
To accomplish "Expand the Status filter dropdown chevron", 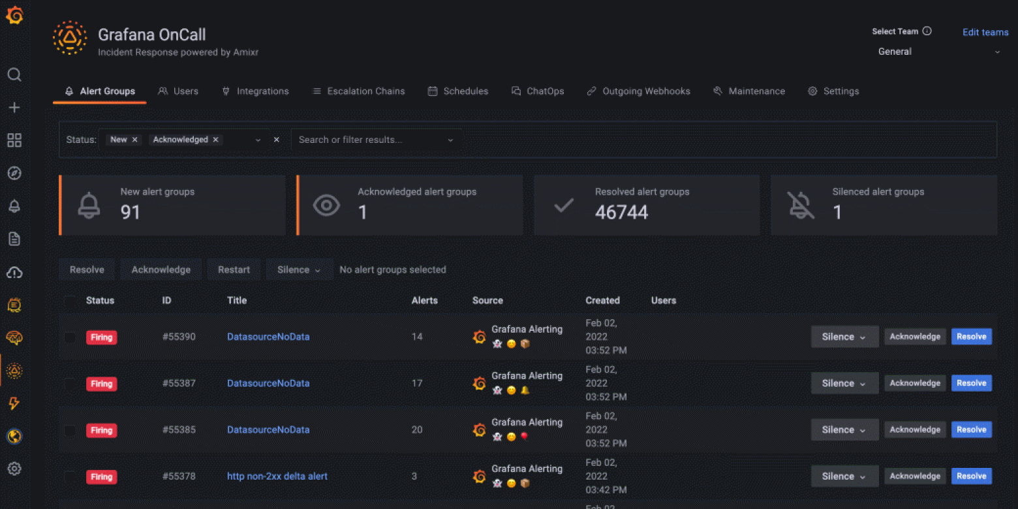I will pos(258,139).
